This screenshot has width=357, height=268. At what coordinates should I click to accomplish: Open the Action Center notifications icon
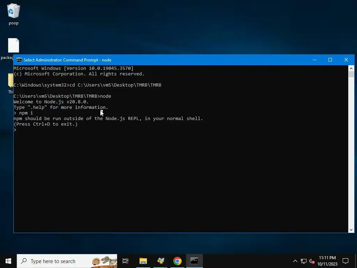pos(345,261)
